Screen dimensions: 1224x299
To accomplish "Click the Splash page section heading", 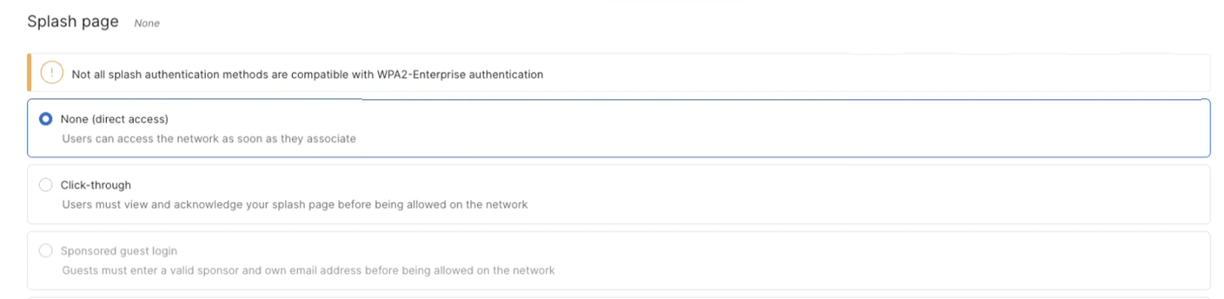I will coord(73,22).
